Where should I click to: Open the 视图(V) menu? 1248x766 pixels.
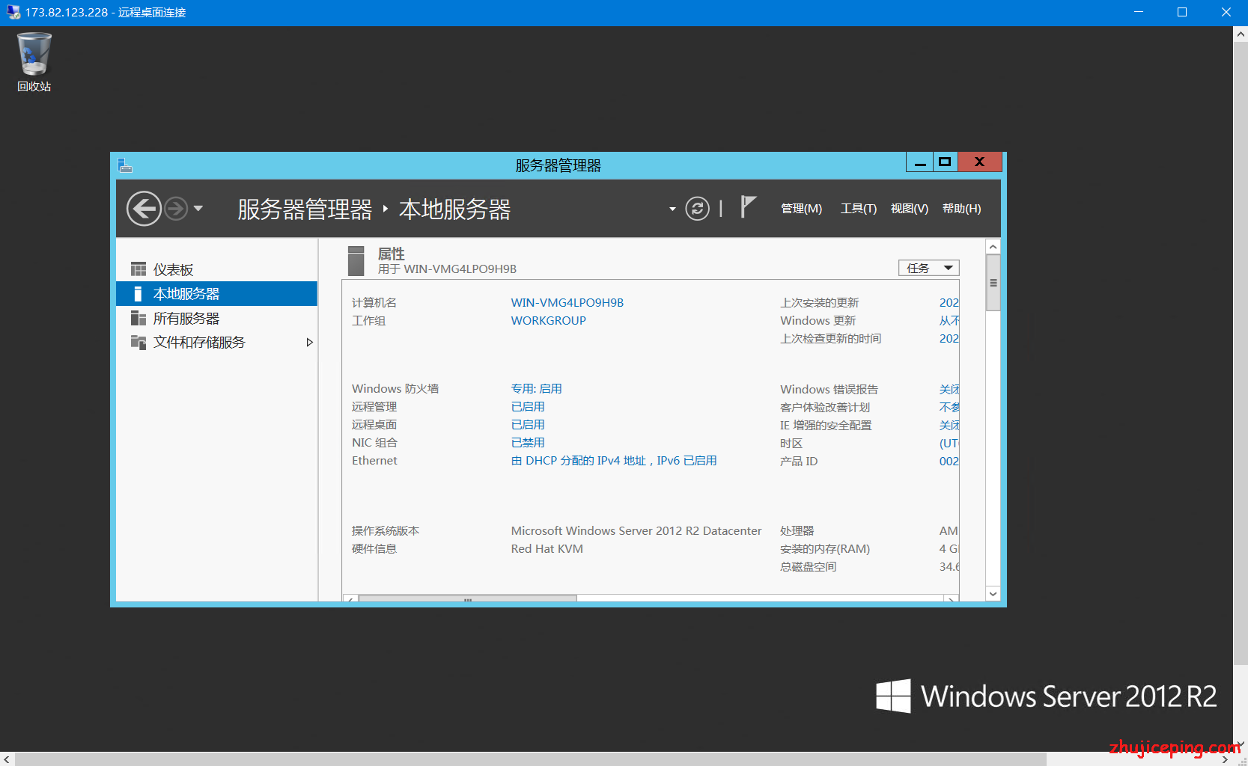pyautogui.click(x=909, y=209)
